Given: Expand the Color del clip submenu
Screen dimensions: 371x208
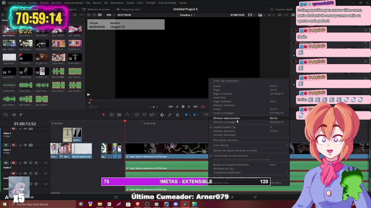Looking at the screenshot, I should click(249, 145).
